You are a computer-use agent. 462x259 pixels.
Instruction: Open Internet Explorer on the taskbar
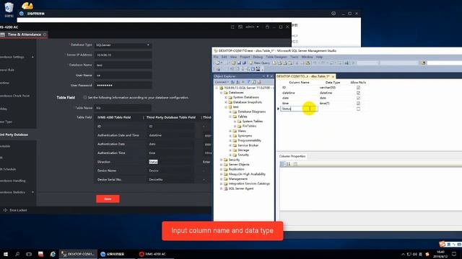[x=53, y=254]
